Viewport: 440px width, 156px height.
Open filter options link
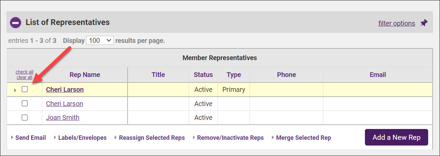[396, 23]
